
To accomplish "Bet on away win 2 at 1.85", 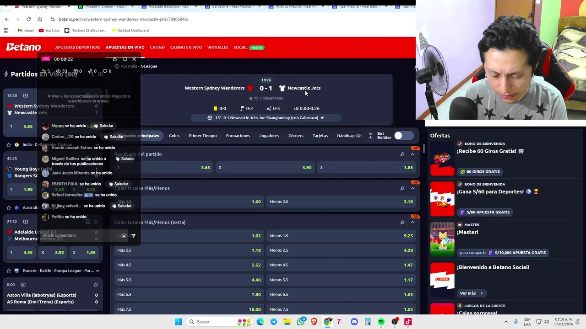I will pos(367,167).
